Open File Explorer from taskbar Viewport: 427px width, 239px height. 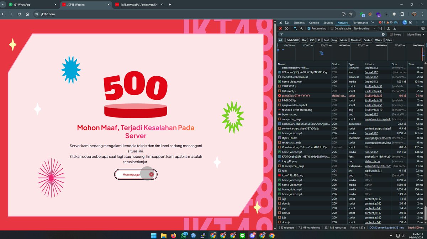click(x=164, y=235)
